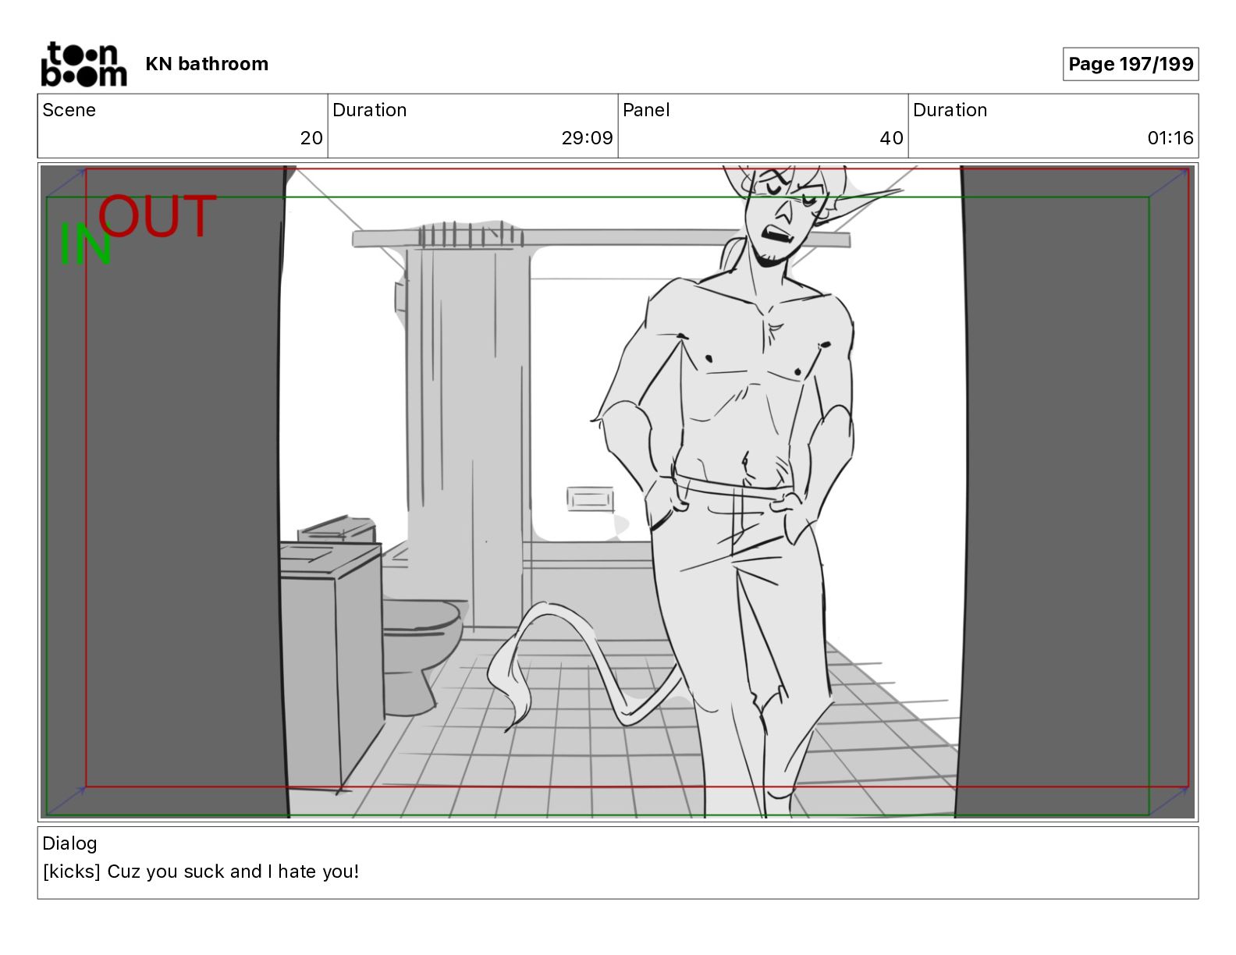
Task: Click the green 'IN' camera label
Action: tap(86, 244)
